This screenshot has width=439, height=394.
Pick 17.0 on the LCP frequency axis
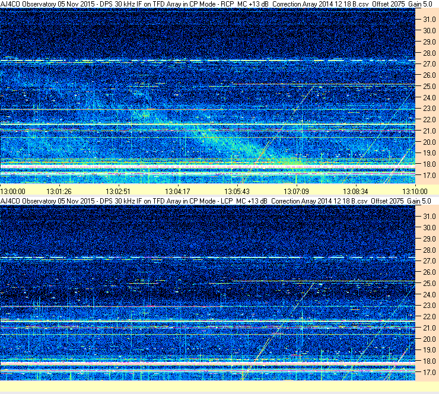click(x=429, y=373)
